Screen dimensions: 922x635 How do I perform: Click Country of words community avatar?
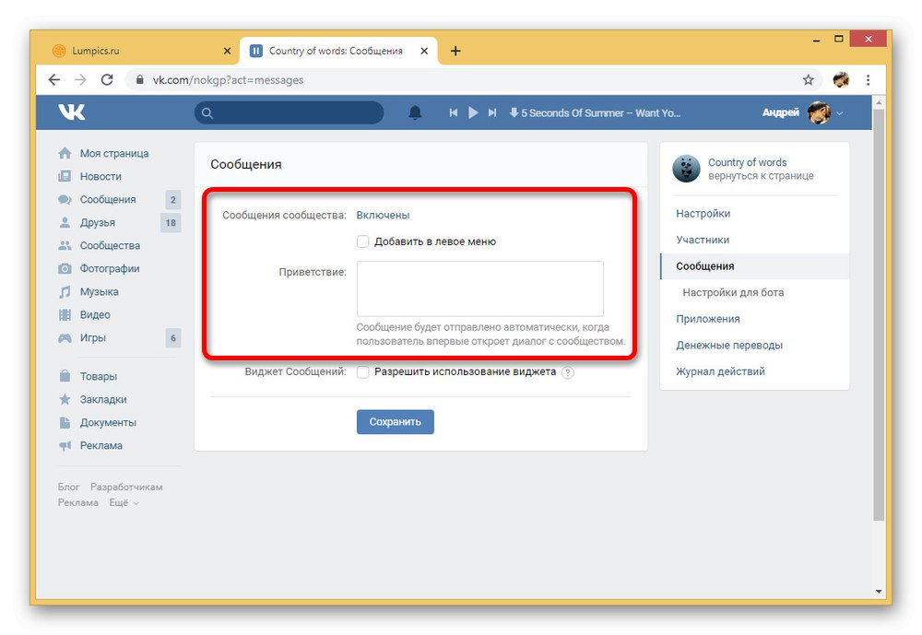tap(686, 169)
